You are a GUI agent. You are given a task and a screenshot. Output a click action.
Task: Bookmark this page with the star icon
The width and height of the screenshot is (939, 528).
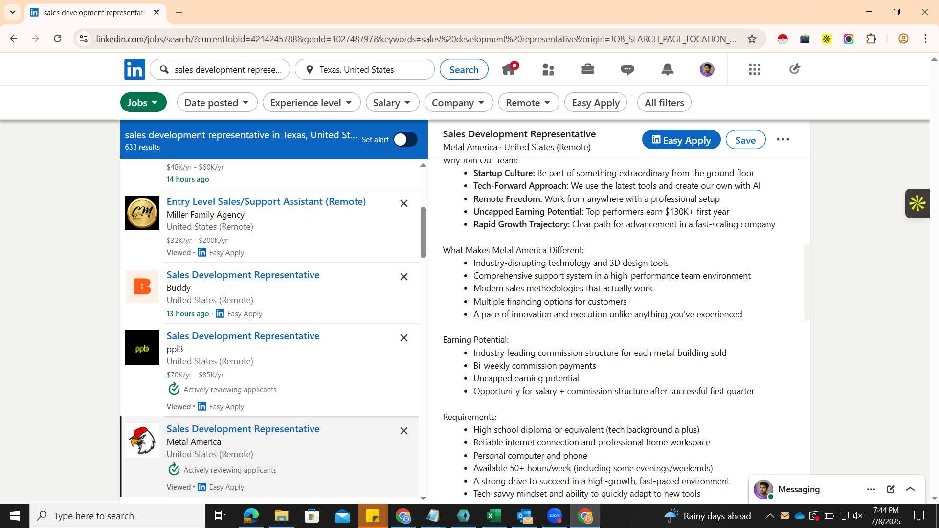(752, 39)
